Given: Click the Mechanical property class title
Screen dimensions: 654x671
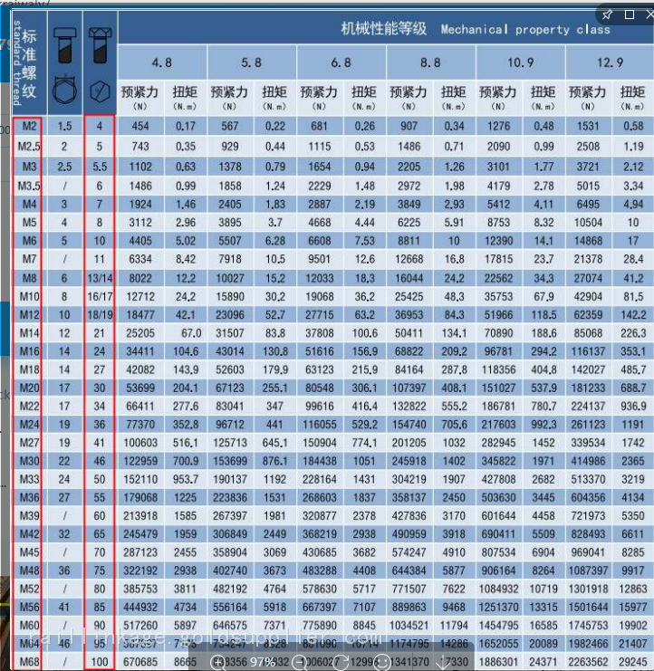Looking at the screenshot, I should click(475, 29).
